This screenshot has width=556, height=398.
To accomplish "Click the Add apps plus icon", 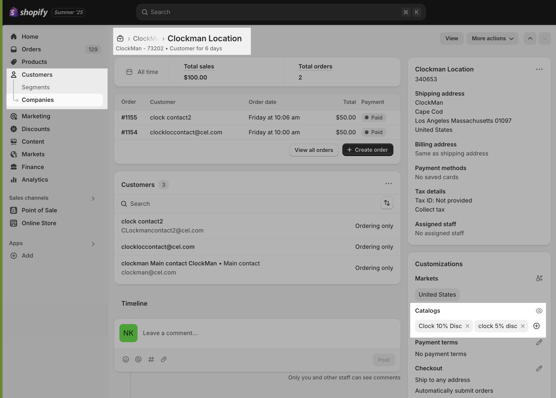I will pos(14,256).
